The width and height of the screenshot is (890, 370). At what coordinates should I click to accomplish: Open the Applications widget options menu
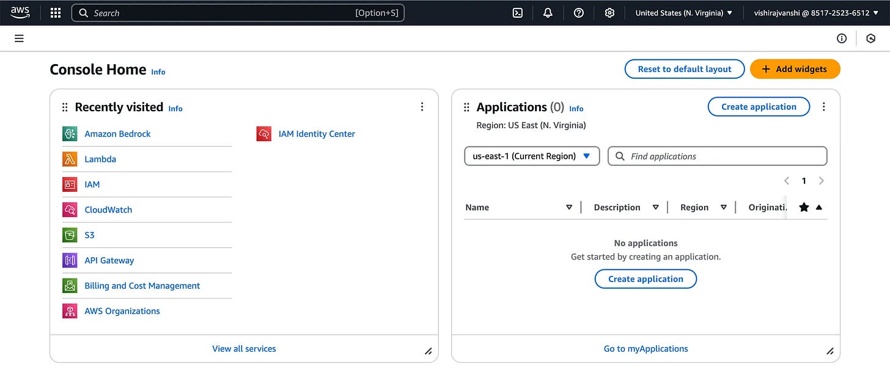point(823,107)
